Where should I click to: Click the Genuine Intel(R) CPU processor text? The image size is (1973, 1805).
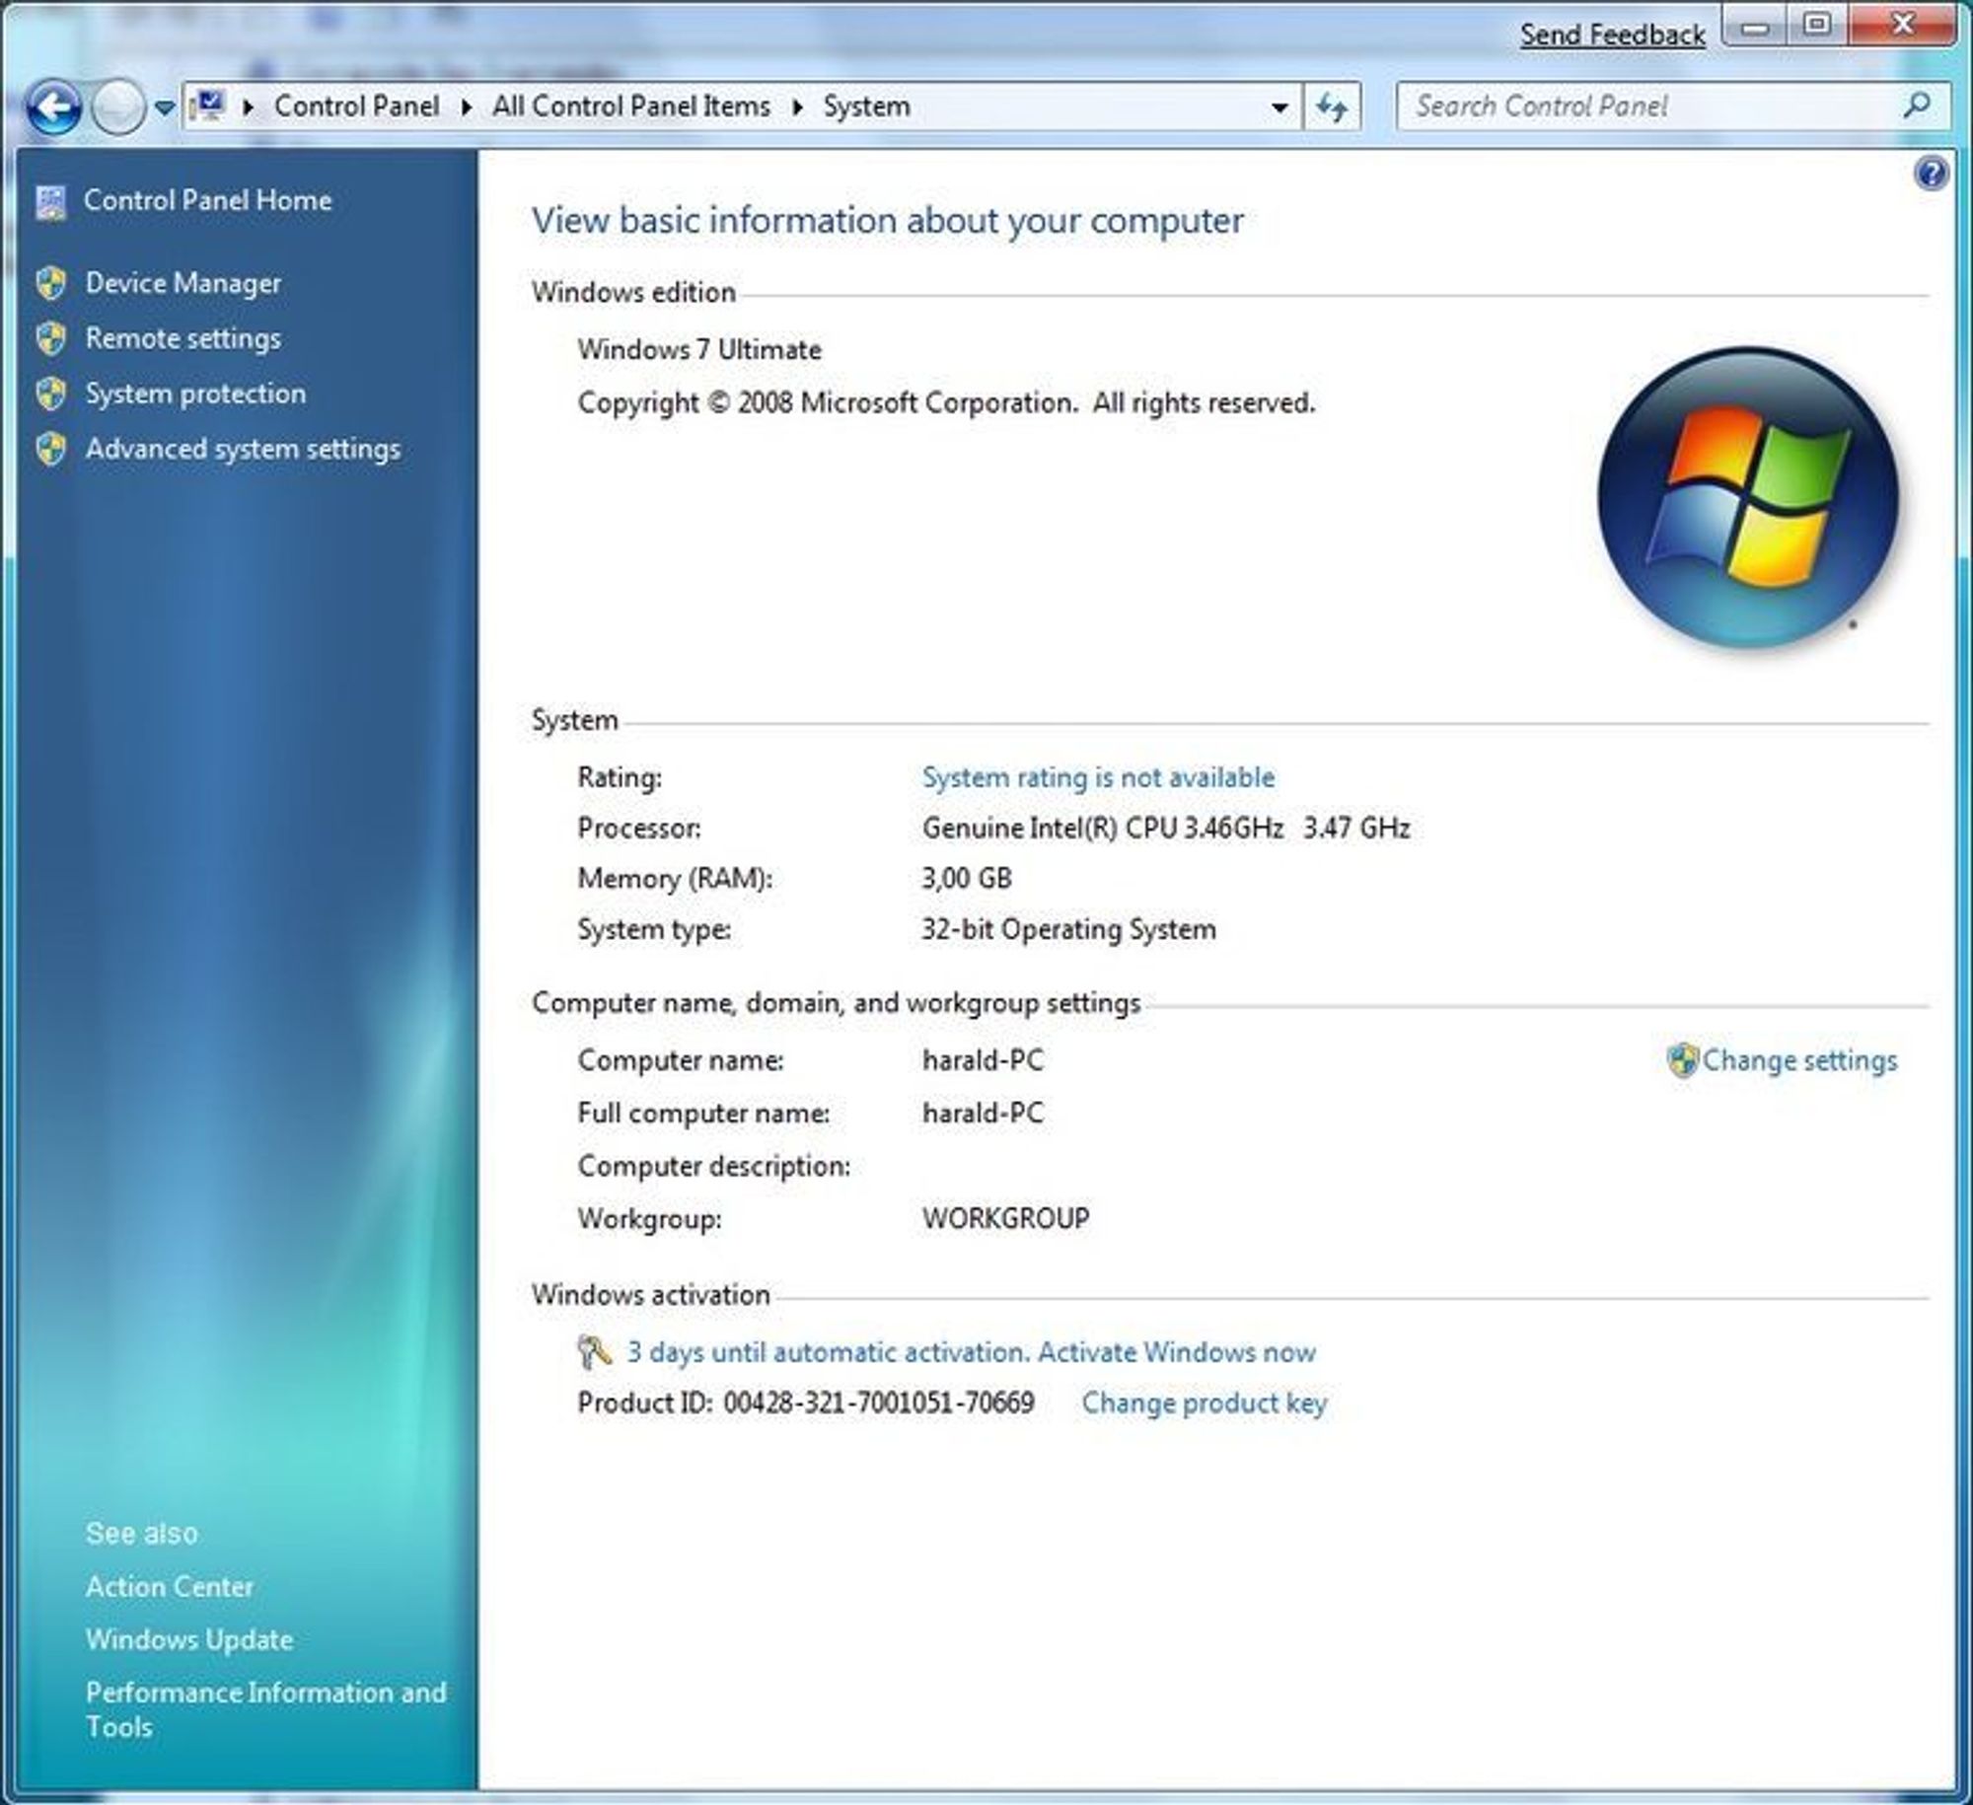click(1166, 829)
